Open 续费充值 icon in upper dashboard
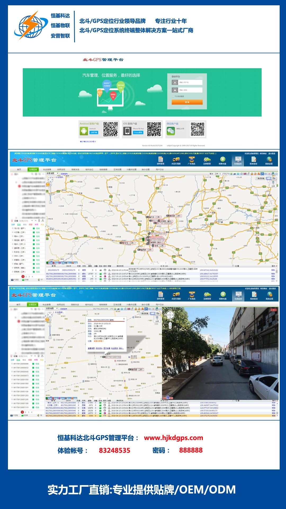Viewport: 286px width, 509px height. tap(222, 159)
